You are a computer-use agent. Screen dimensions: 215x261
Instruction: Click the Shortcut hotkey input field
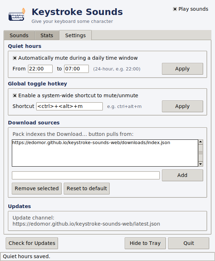[70, 106]
